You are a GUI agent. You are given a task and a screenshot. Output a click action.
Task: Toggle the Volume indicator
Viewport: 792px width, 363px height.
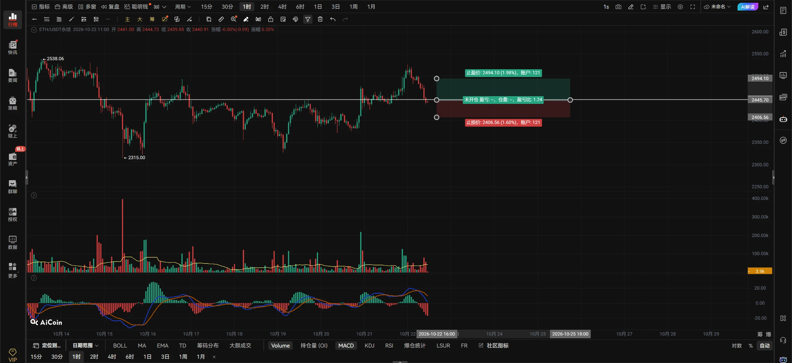[280, 345]
